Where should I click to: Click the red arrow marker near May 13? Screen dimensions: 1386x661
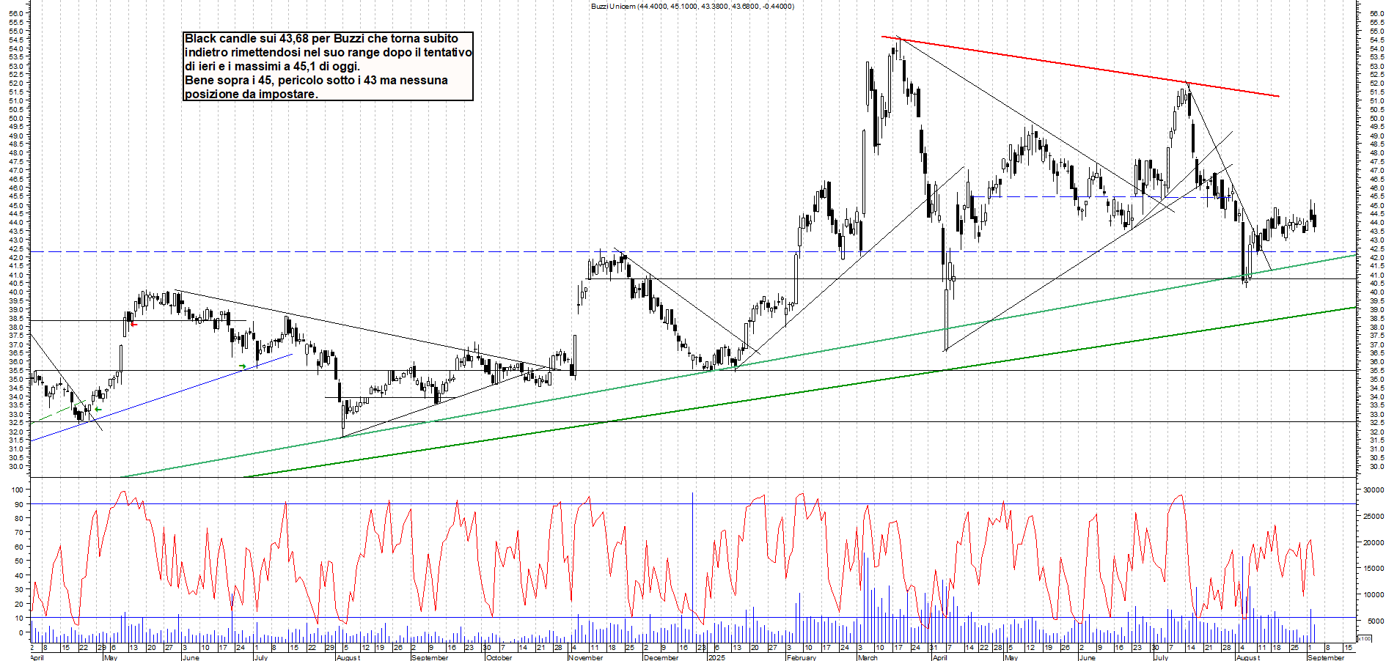(133, 324)
